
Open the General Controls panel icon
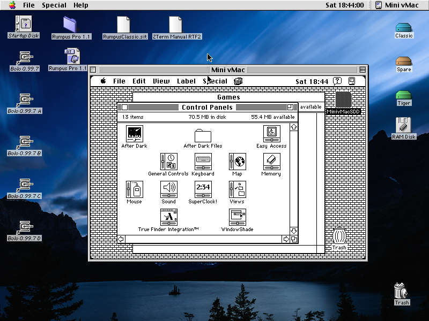[168, 162]
